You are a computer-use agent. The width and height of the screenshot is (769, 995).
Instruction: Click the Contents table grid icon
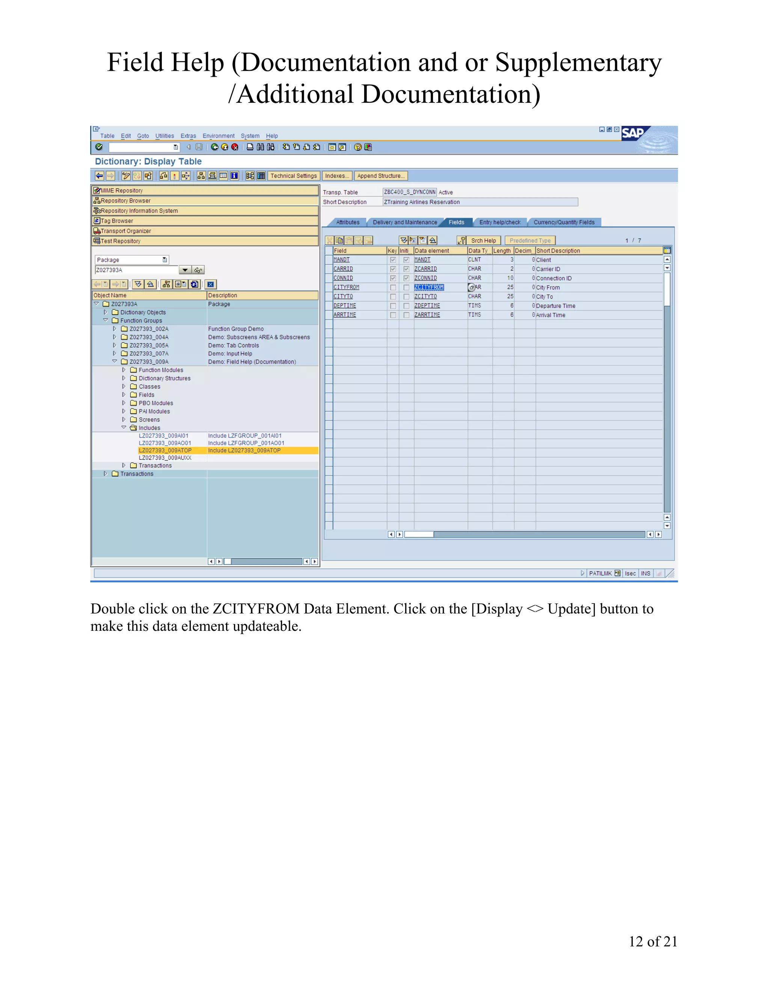[x=261, y=176]
